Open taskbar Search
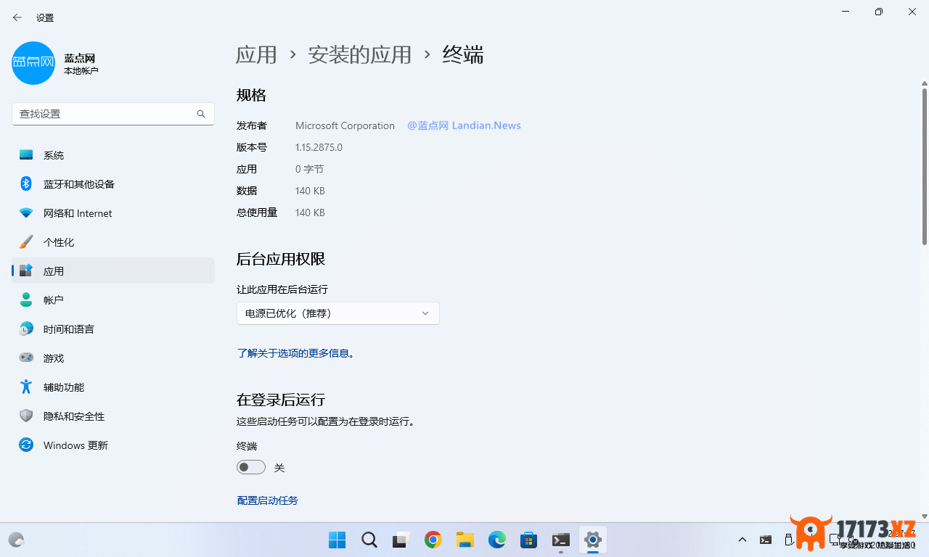The image size is (929, 557). coord(369,540)
